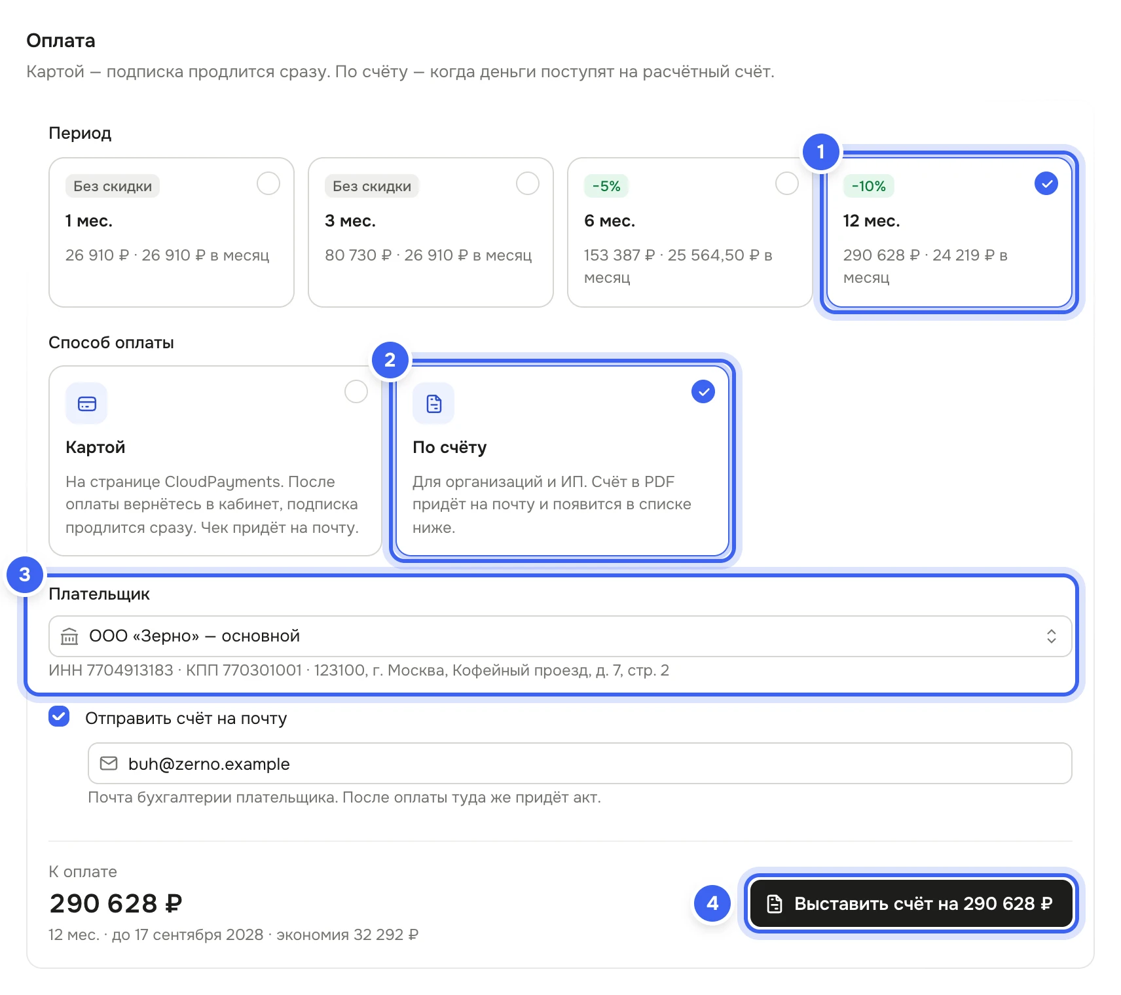Click the invoice document icon in По счёту
The image size is (1121, 995).
pos(433,403)
